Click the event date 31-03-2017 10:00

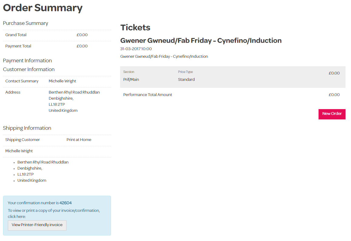pyautogui.click(x=136, y=49)
